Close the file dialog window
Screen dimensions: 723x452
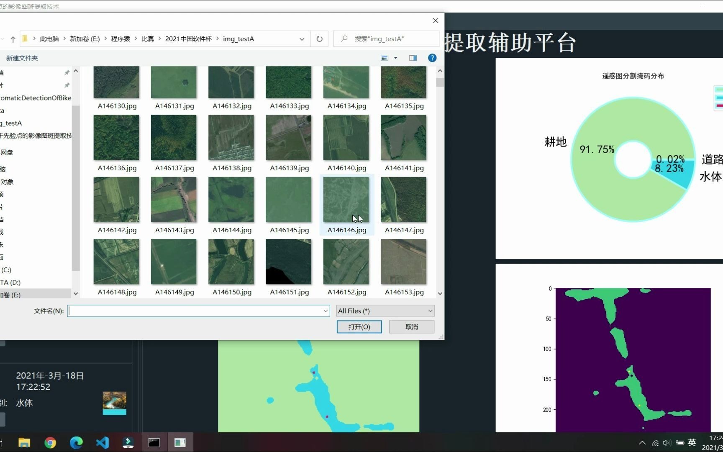click(x=436, y=21)
